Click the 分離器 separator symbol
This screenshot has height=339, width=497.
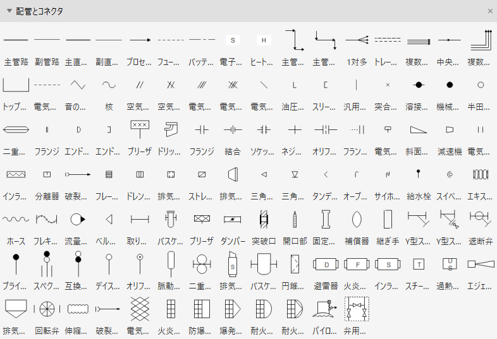click(x=47, y=174)
